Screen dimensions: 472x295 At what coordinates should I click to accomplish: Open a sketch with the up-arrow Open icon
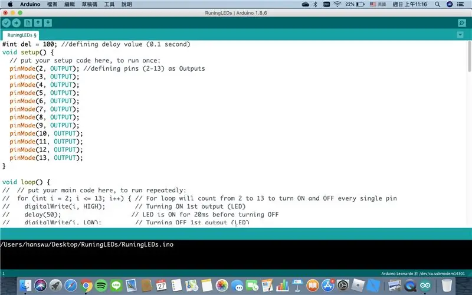click(x=38, y=23)
